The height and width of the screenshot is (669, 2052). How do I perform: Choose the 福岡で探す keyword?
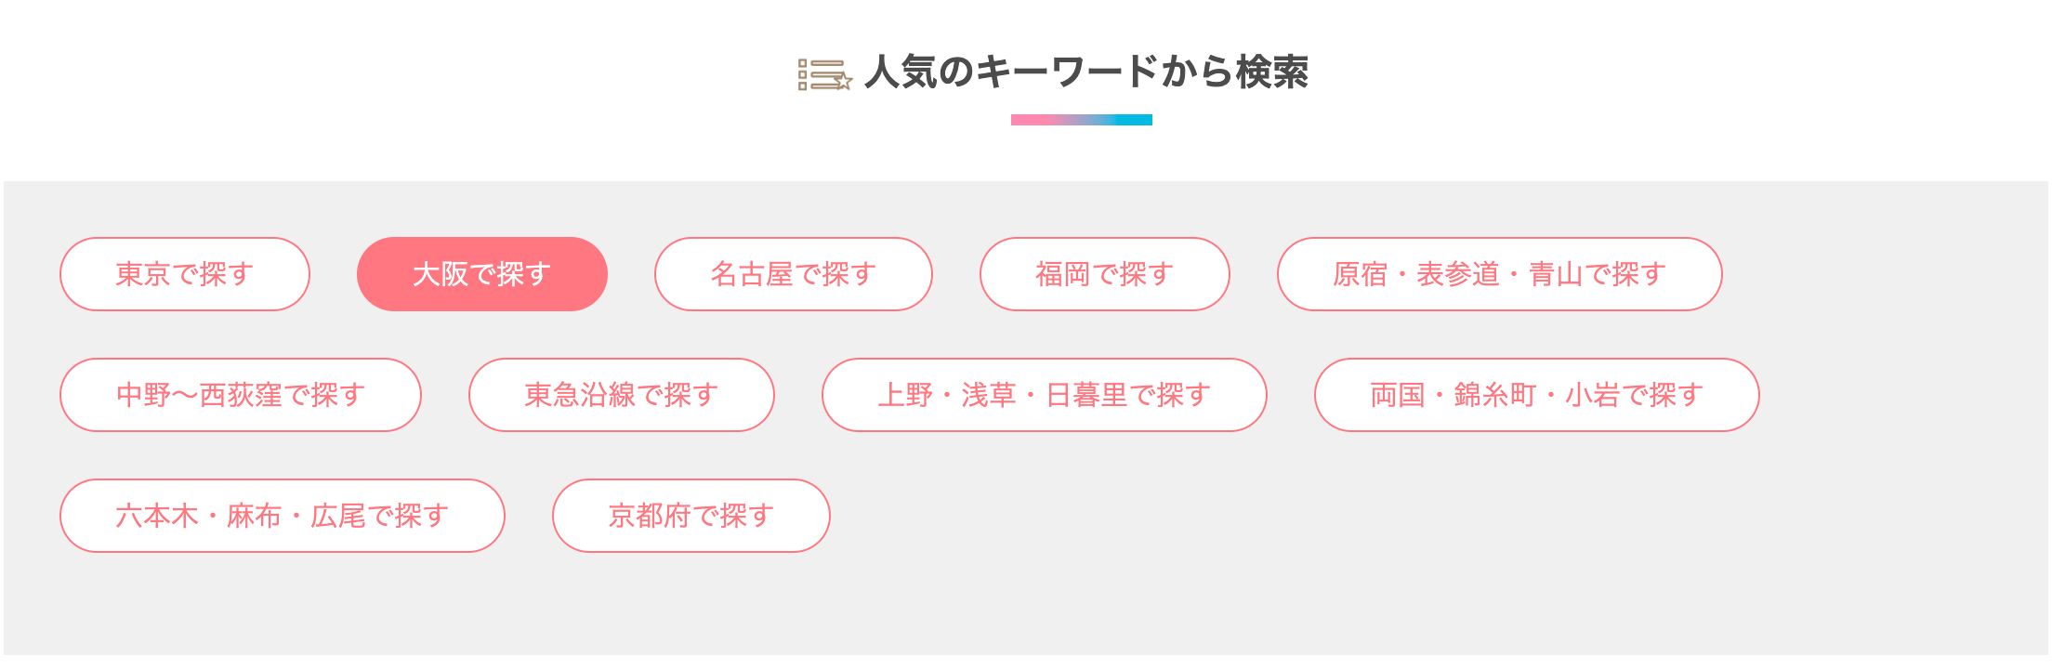click(x=1105, y=274)
